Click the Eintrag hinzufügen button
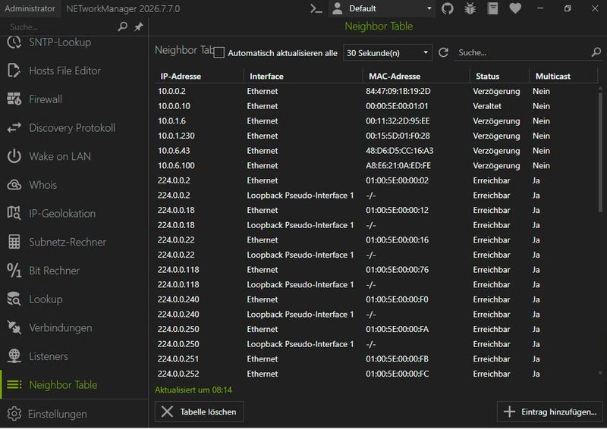Image resolution: width=607 pixels, height=429 pixels. 549,412
